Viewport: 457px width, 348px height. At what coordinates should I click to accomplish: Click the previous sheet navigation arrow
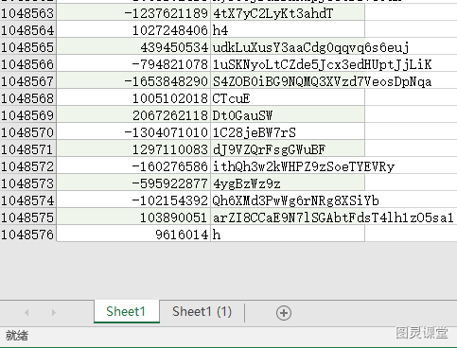26,312
